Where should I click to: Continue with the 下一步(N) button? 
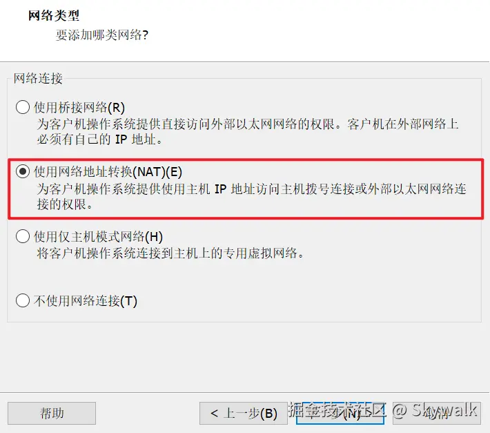[340, 413]
